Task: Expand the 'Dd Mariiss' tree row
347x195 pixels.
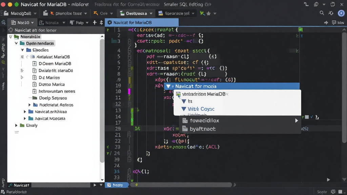Action: (22, 78)
